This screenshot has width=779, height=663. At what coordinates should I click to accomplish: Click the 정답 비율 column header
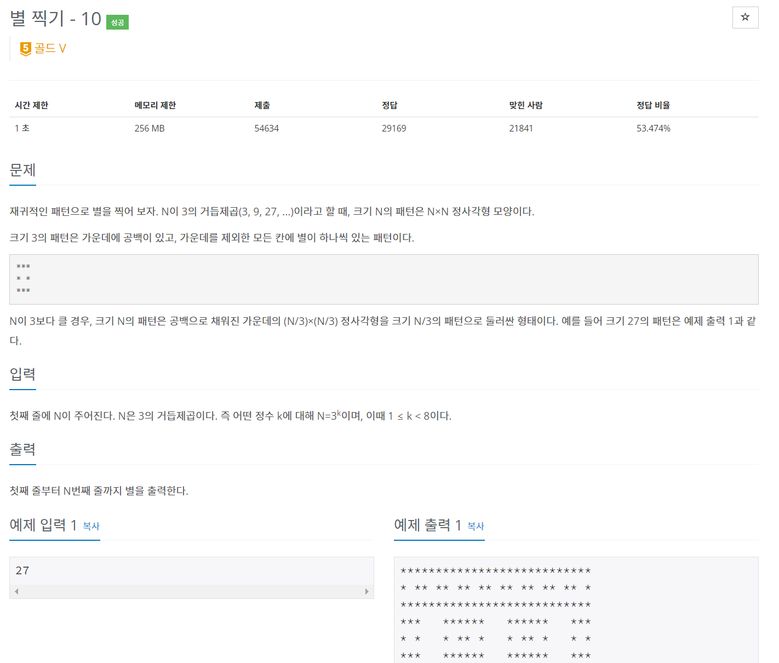click(653, 105)
